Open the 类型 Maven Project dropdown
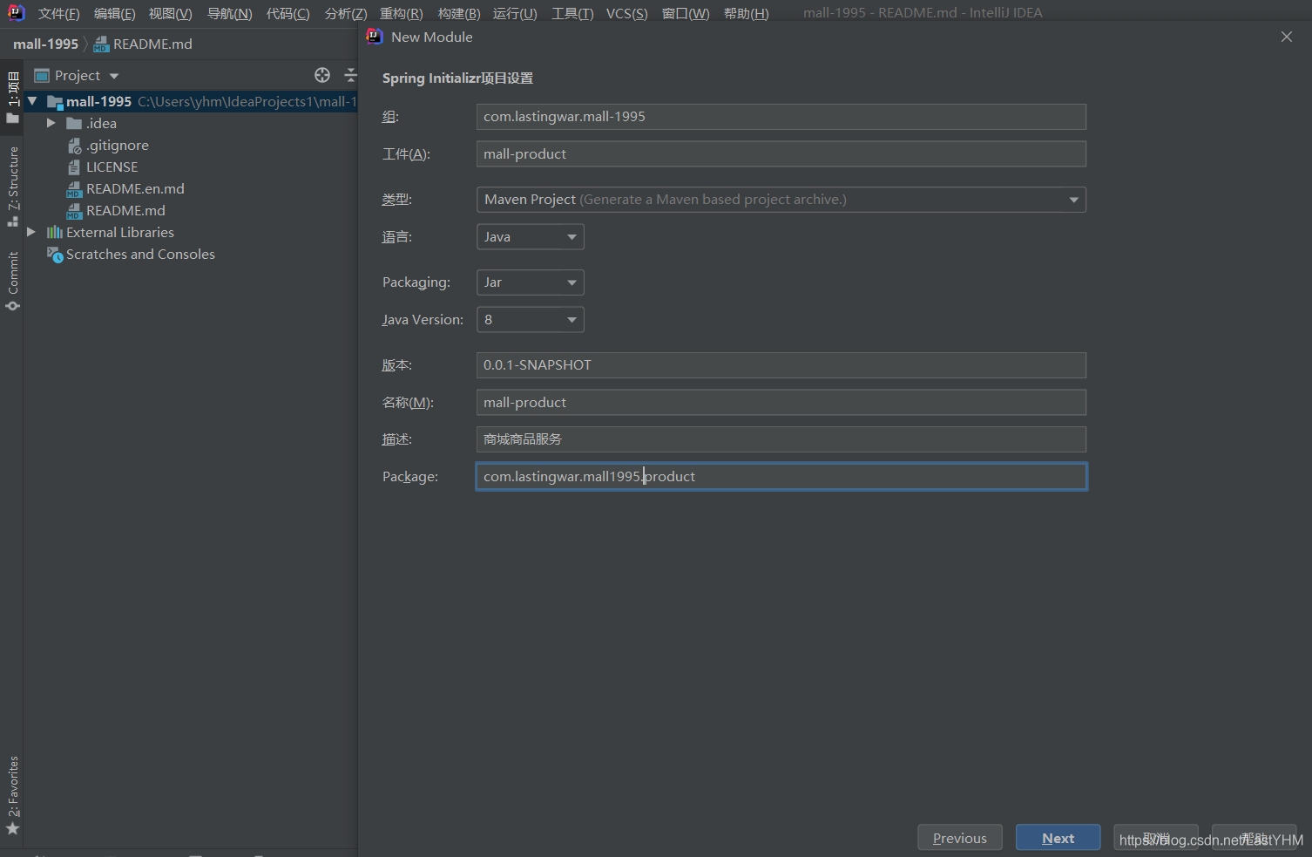Viewport: 1312px width, 857px height. pos(781,200)
